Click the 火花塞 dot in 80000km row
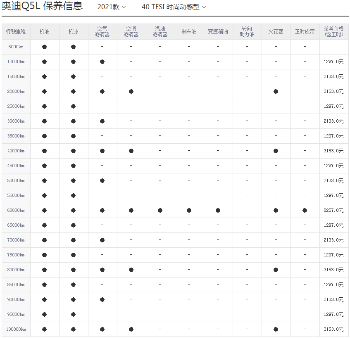Screen dimensions: 350x339 [x=276, y=270]
